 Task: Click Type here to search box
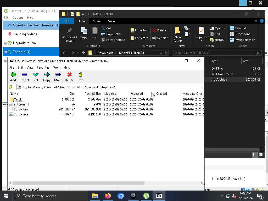click(51, 196)
